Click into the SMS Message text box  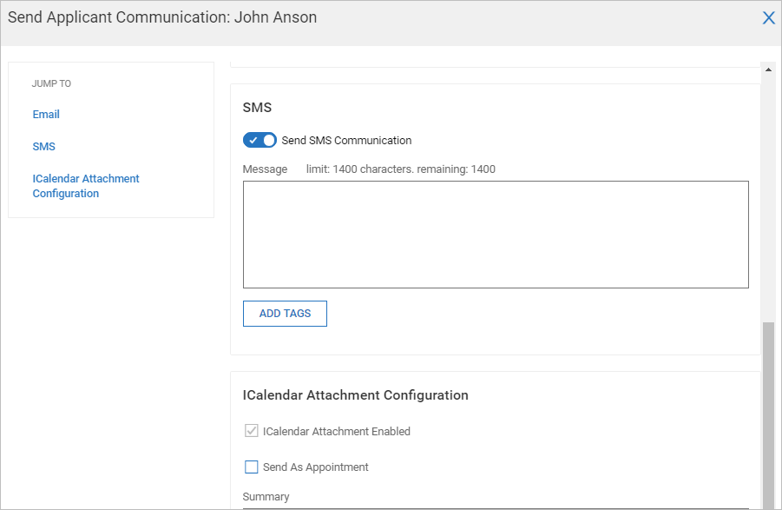coord(496,235)
